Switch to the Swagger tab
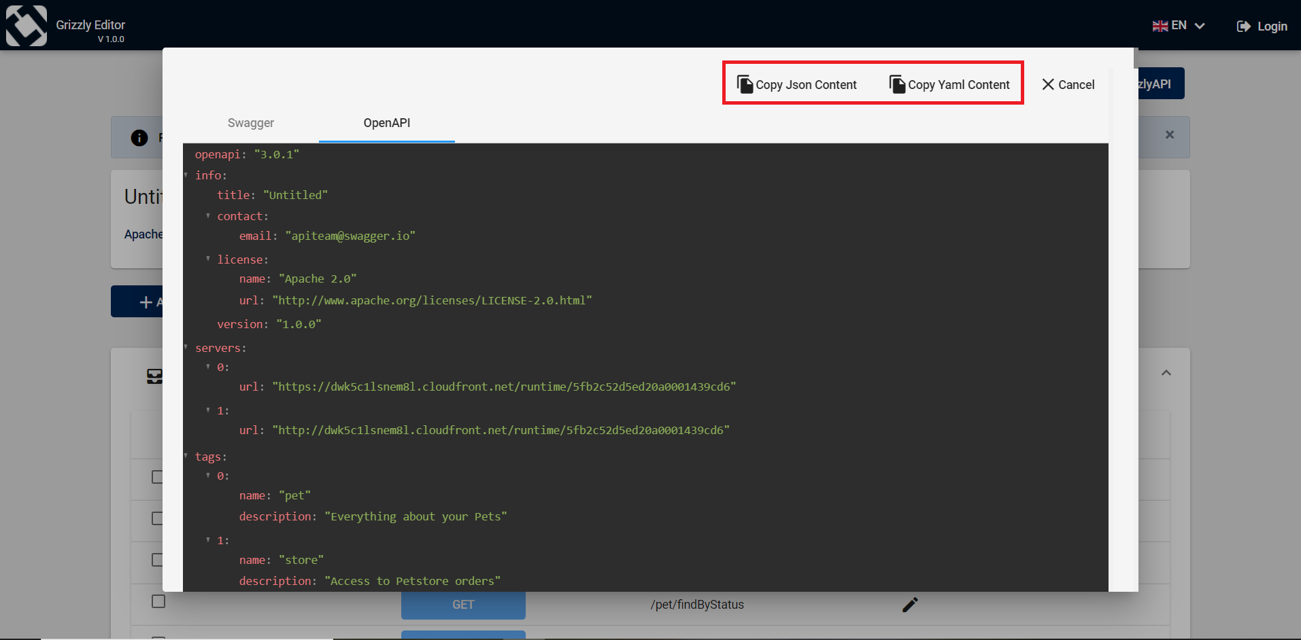 (x=251, y=123)
